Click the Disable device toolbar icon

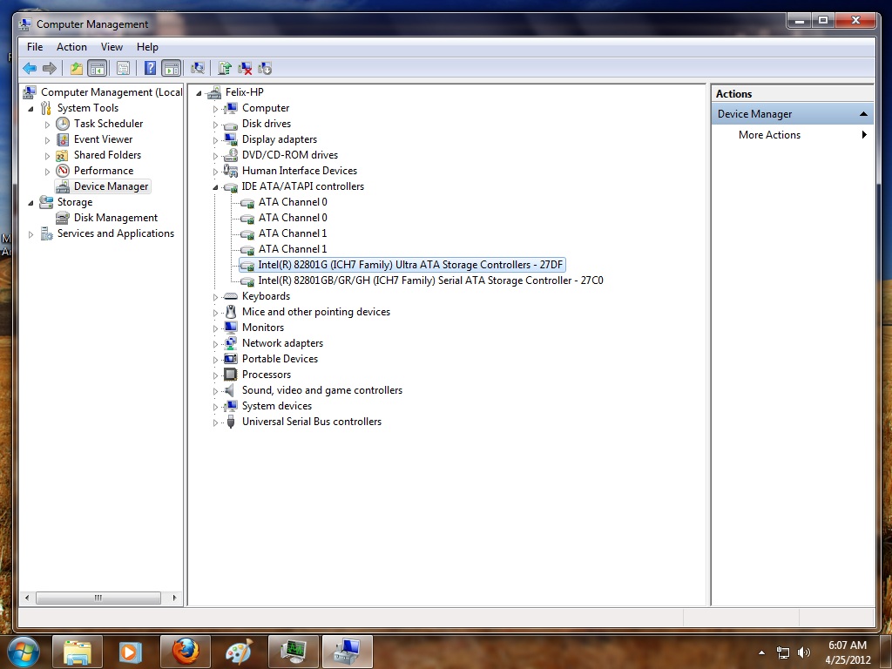point(265,69)
